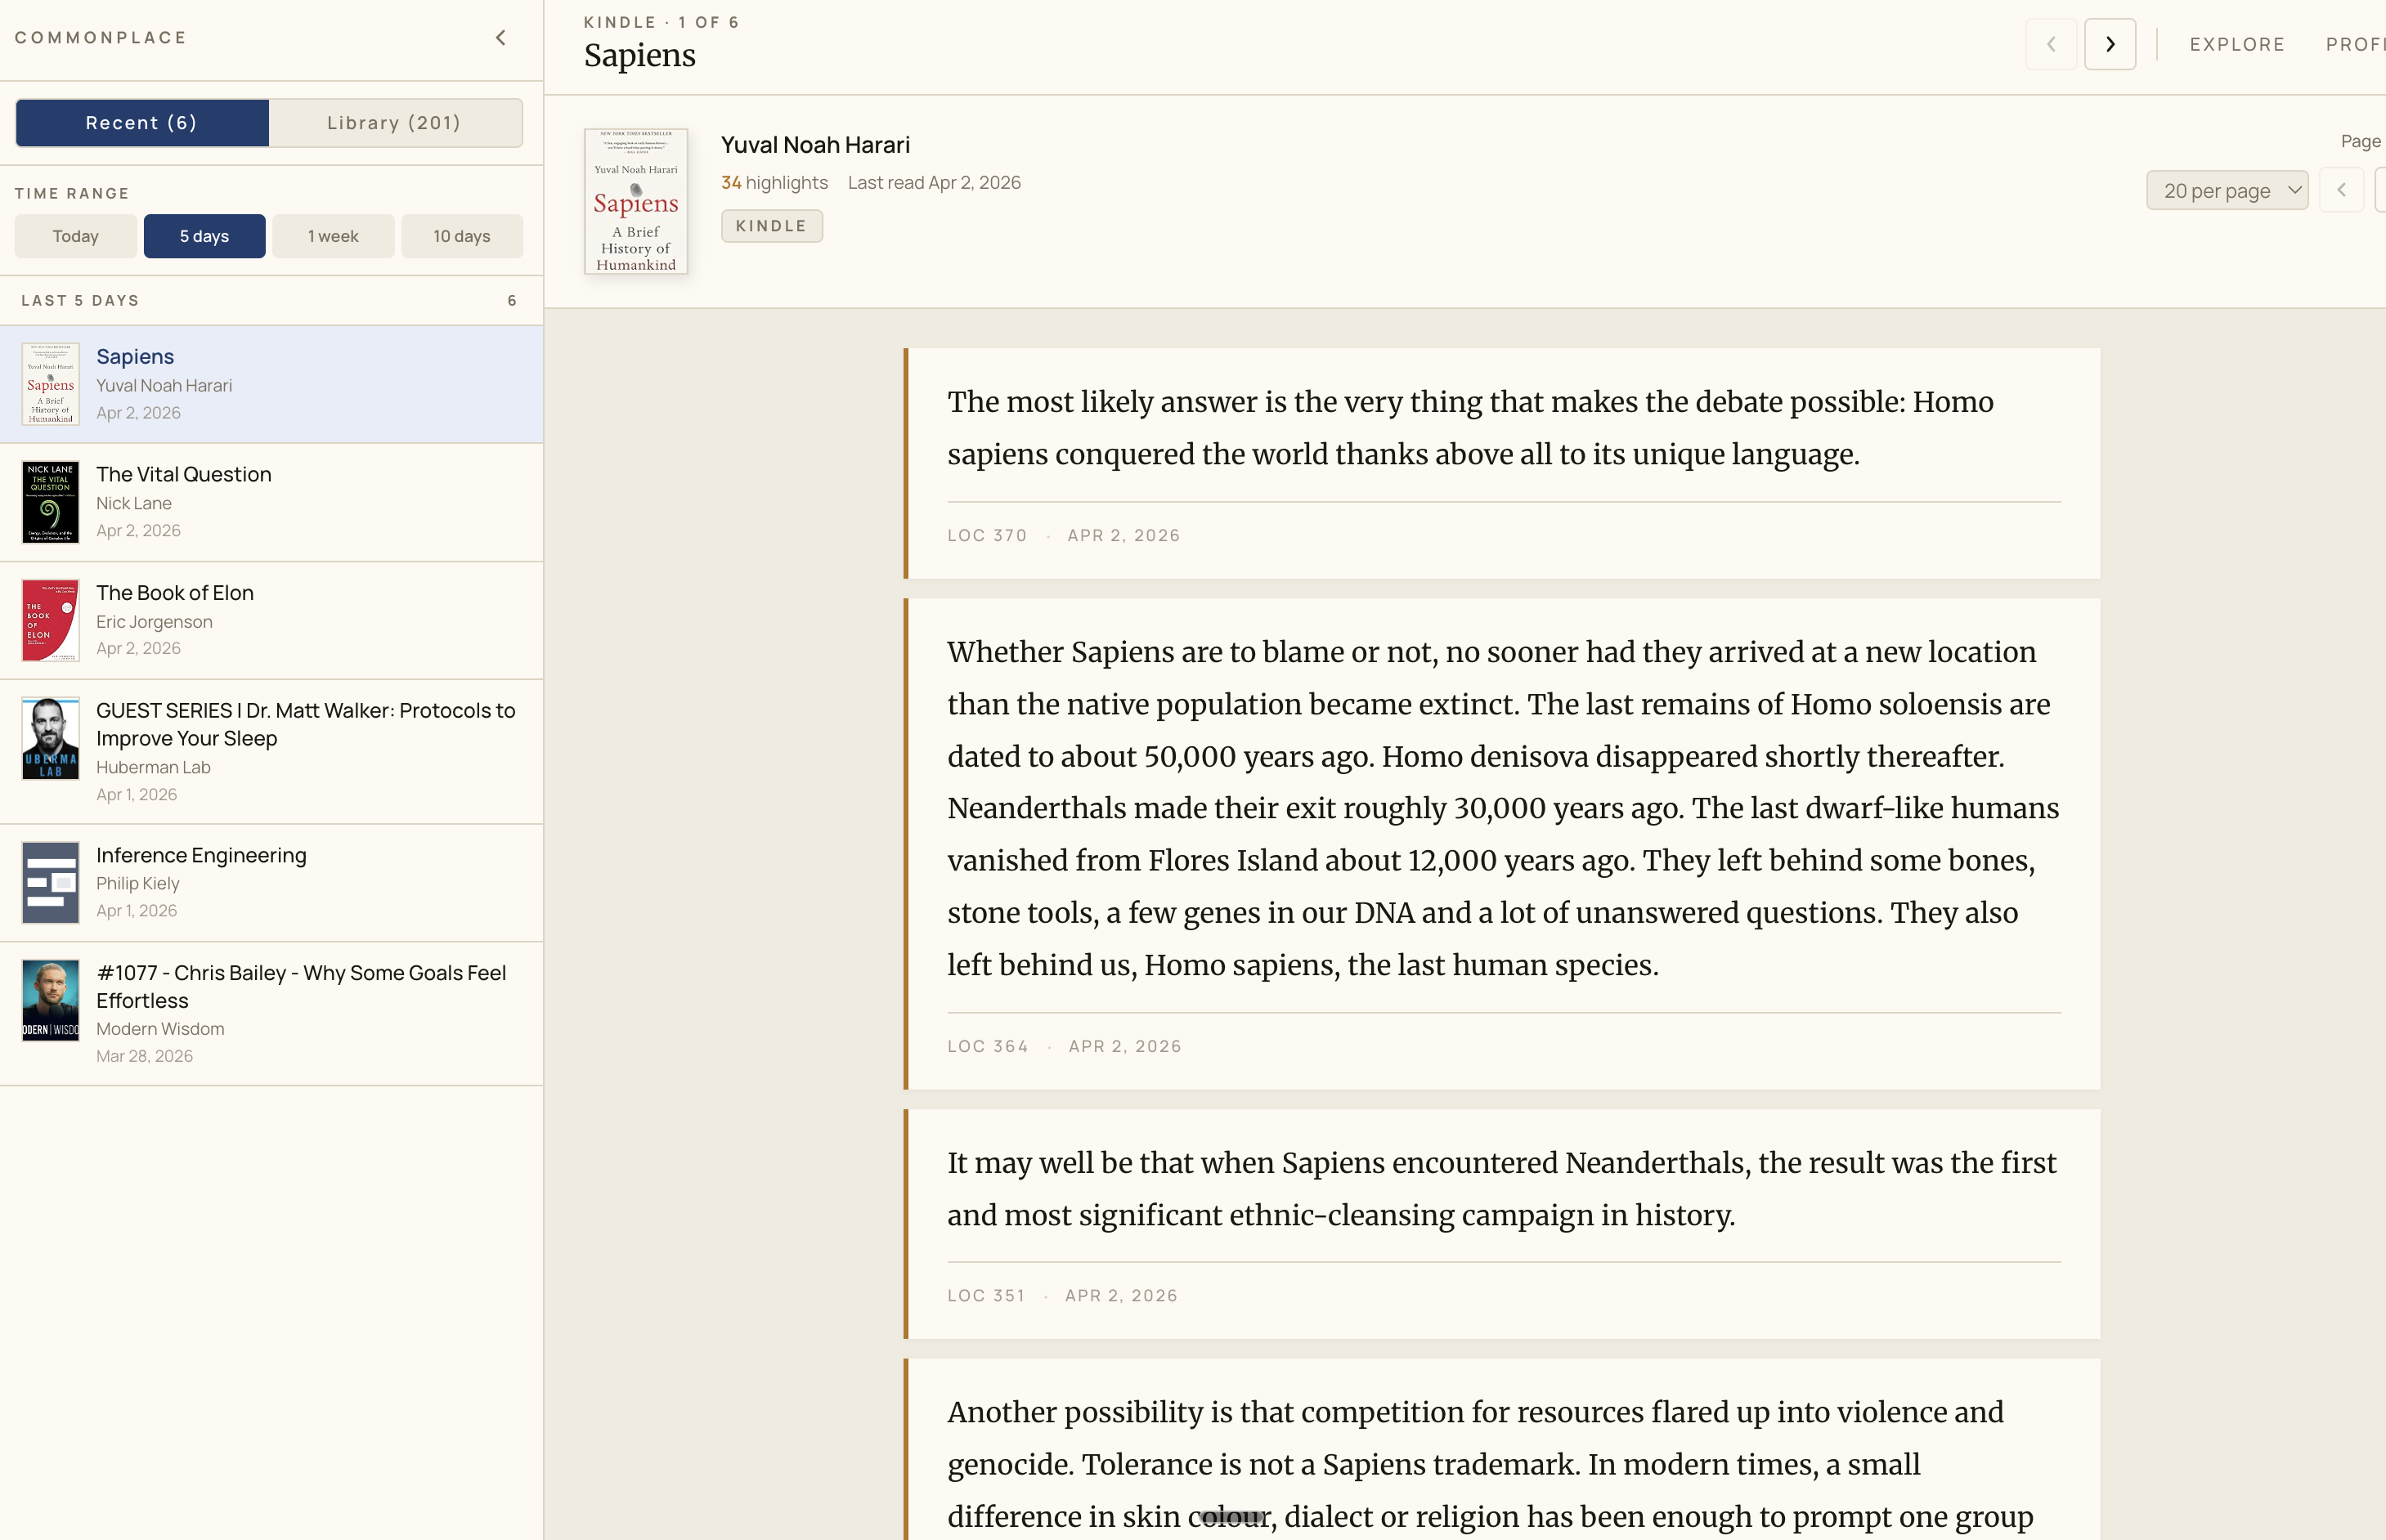Select the Today time range filter
Screen dimensions: 2386x1540
pyautogui.click(x=75, y=236)
